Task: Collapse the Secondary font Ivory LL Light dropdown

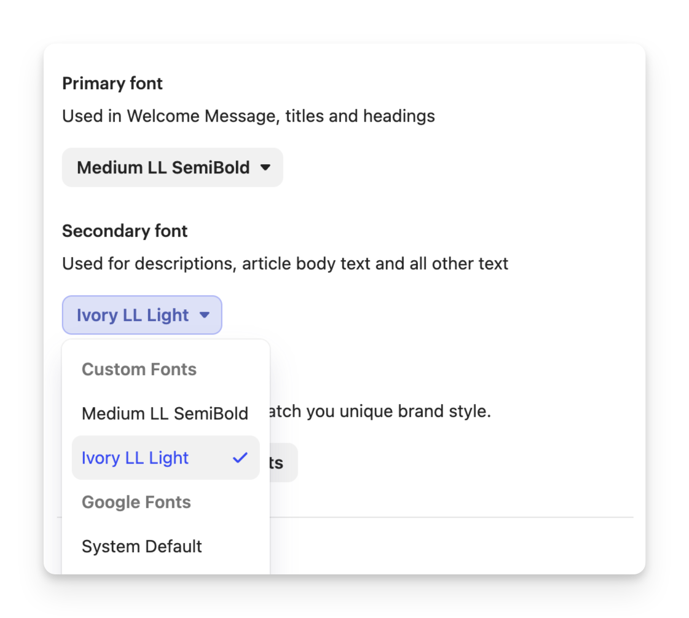Action: [x=141, y=315]
